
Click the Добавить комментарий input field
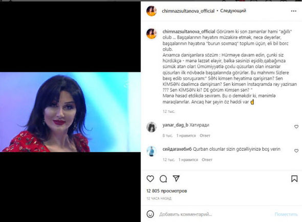pos(215,214)
